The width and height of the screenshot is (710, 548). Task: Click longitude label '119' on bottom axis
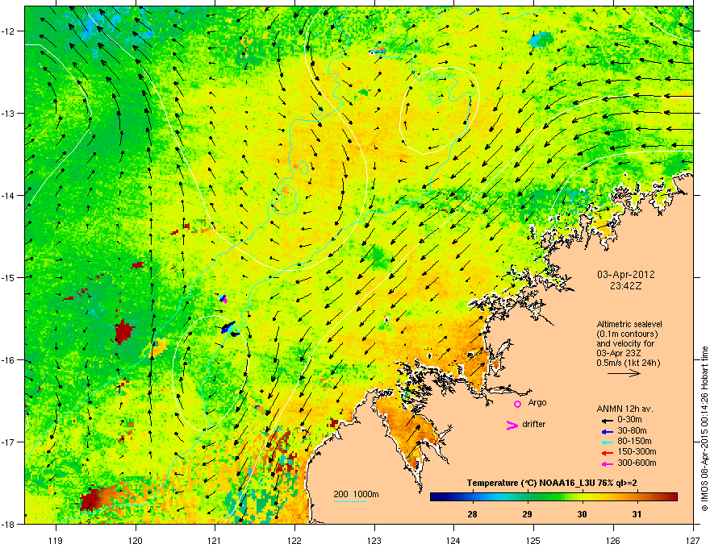(56, 540)
